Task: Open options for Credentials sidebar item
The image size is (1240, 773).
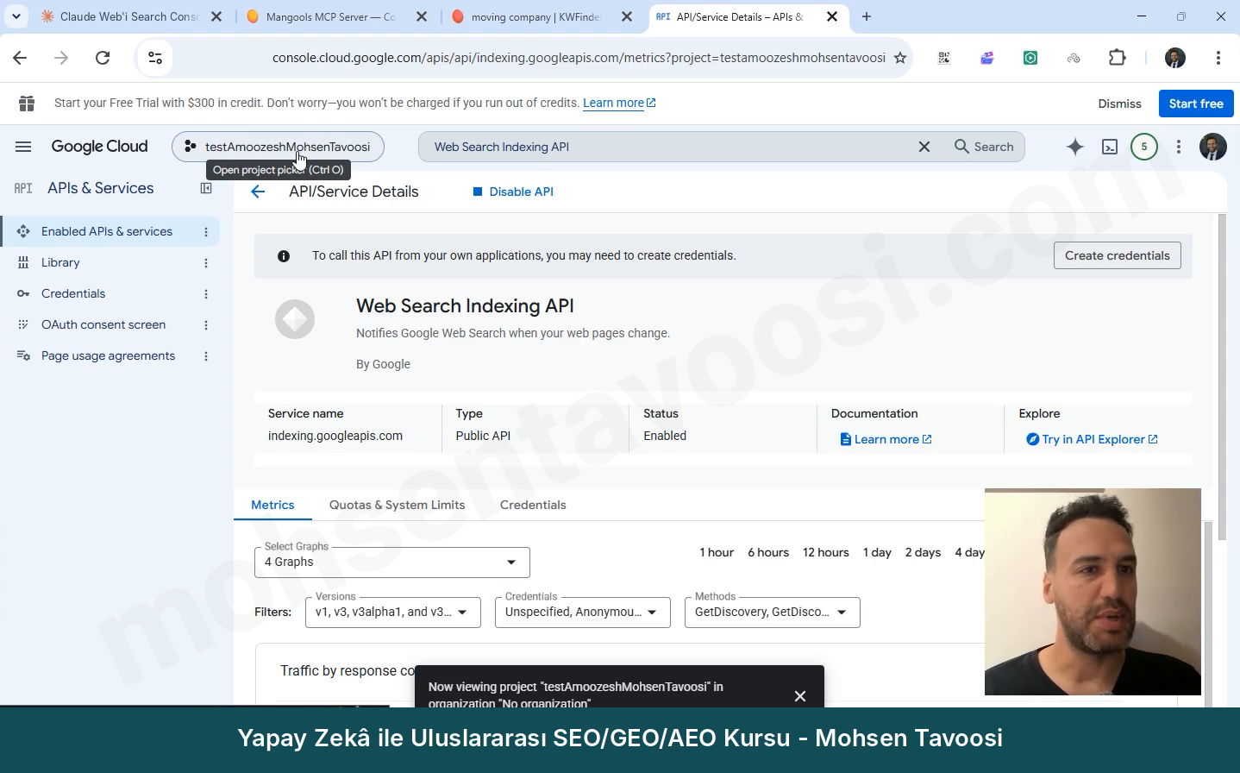Action: coord(206,294)
